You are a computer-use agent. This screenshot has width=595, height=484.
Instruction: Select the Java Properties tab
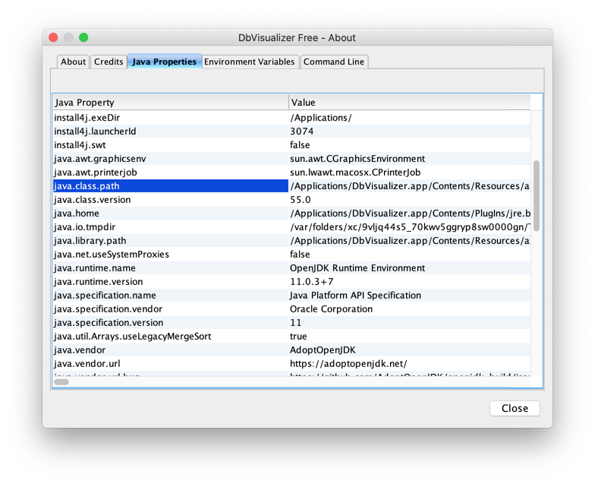pyautogui.click(x=164, y=62)
